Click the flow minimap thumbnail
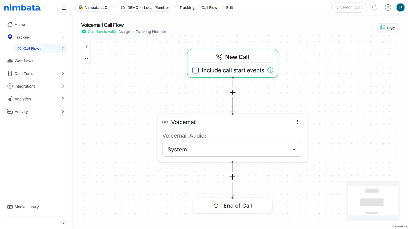 click(x=373, y=201)
